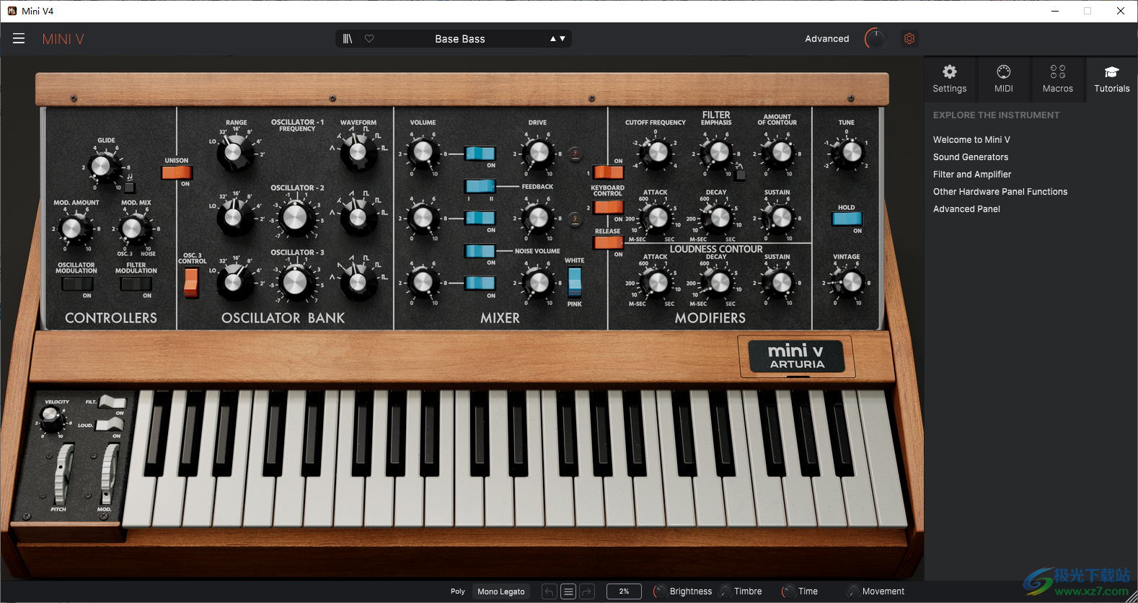Click the Movement macro knob

(x=853, y=591)
